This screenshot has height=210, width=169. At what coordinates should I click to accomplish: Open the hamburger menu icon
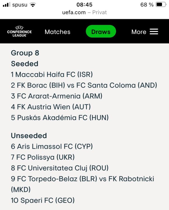point(154,32)
